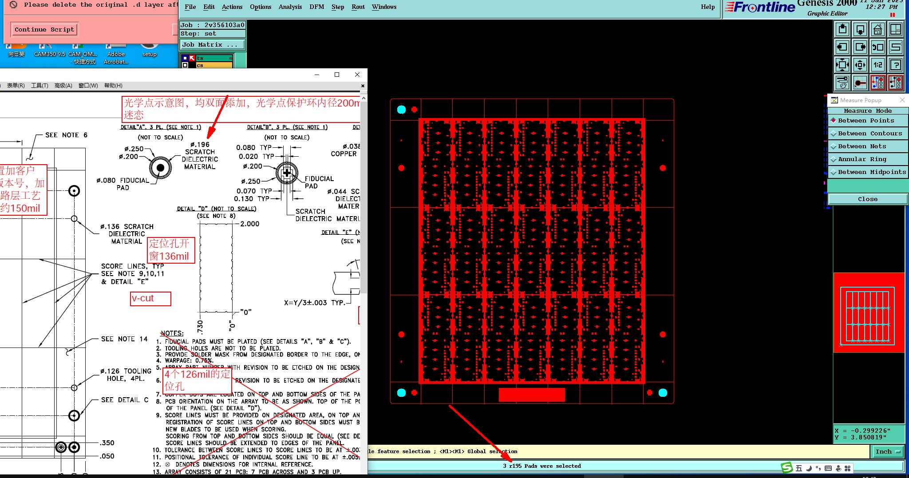This screenshot has height=478, width=909.
Task: Click the user account icon on IME bar
Action: 838,468
